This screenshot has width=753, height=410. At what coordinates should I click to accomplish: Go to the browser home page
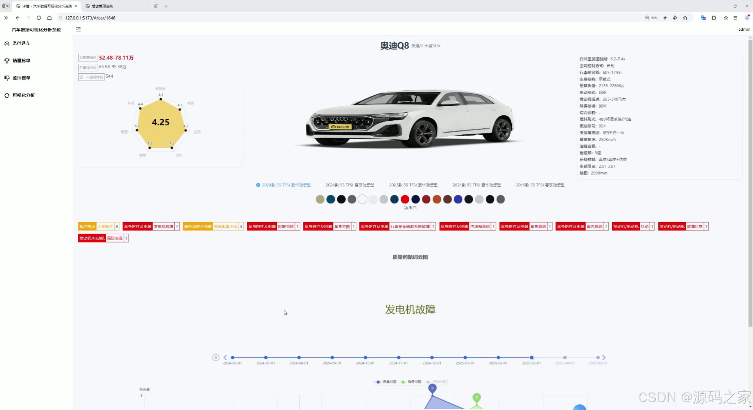tap(49, 18)
